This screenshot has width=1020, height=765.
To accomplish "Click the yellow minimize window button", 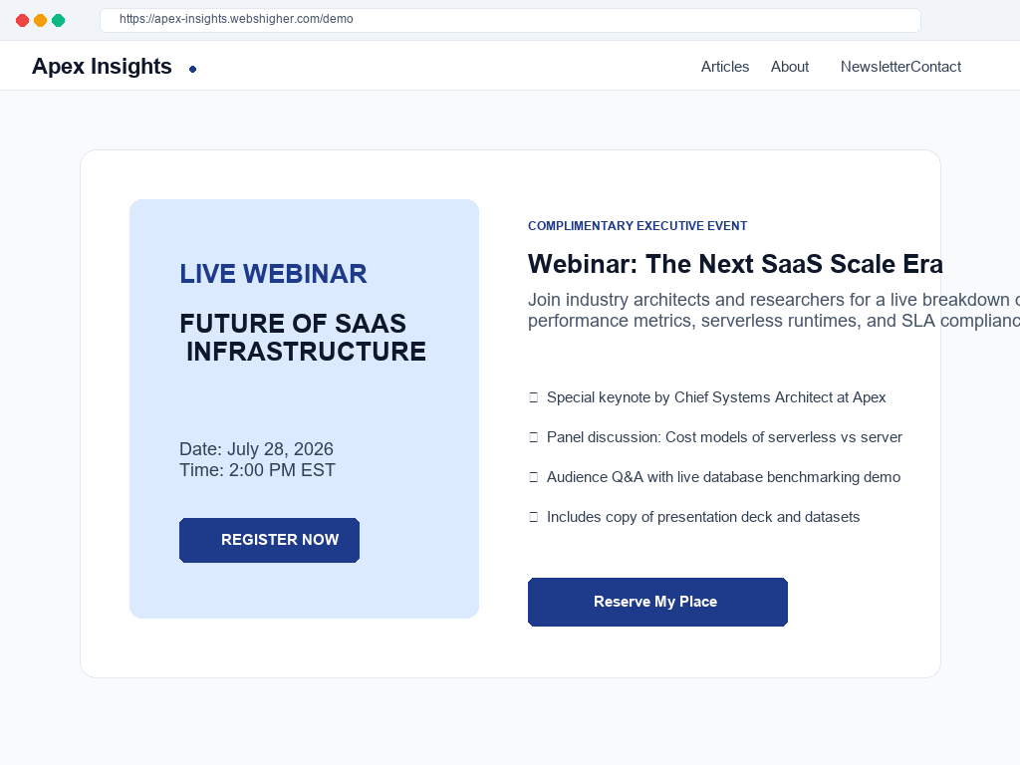I will click(x=40, y=20).
